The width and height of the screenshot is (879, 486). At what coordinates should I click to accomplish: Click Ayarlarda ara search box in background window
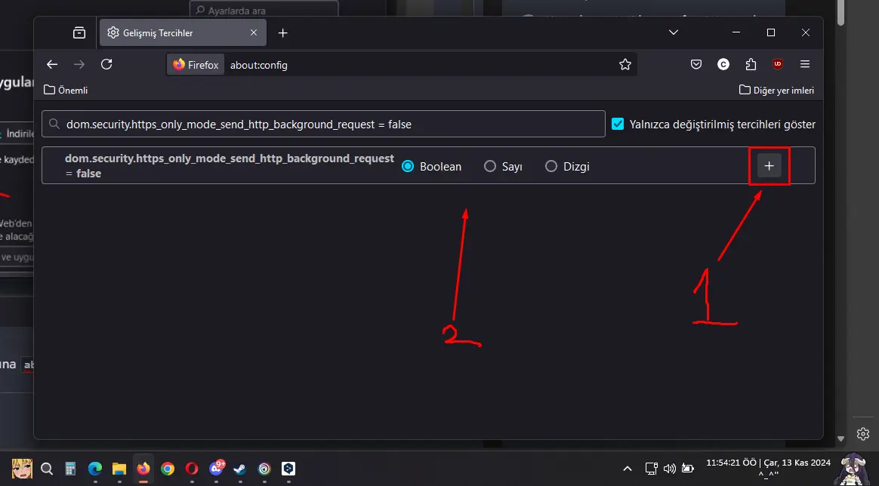point(264,9)
